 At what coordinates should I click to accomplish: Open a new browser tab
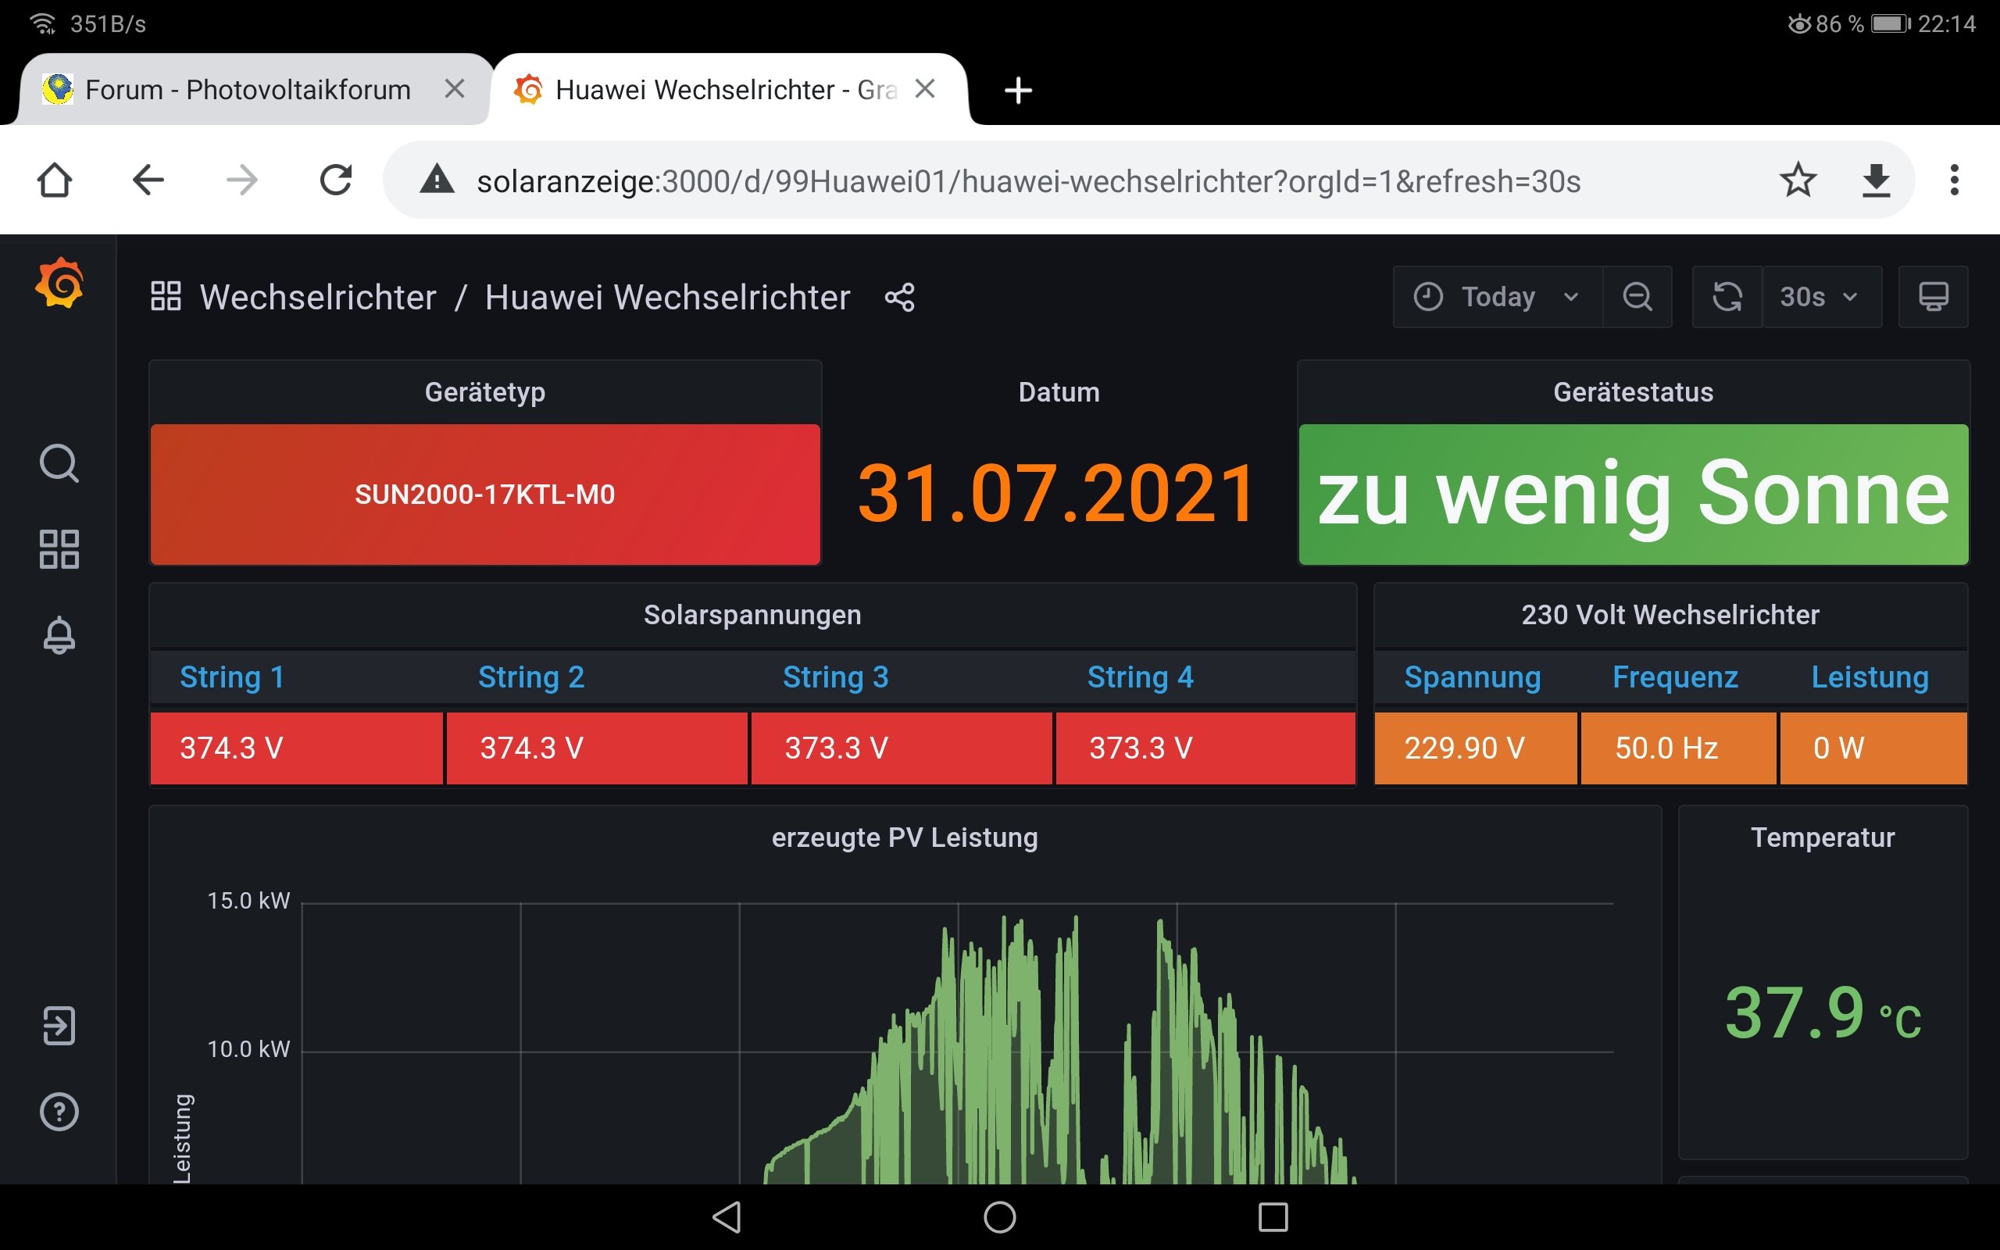(x=1017, y=90)
